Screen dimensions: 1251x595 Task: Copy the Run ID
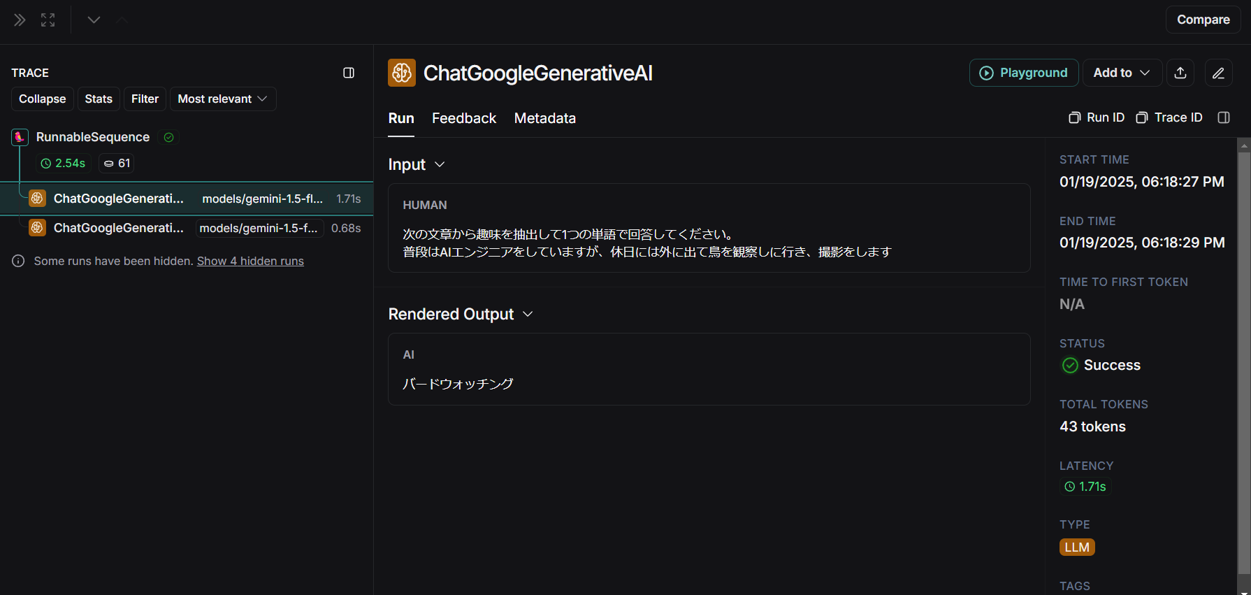(x=1097, y=117)
